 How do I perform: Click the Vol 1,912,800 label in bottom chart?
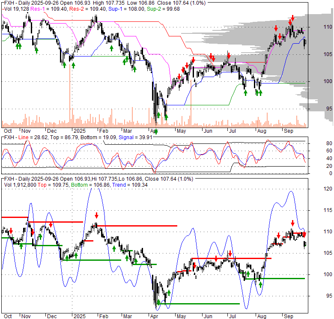pos(20,185)
